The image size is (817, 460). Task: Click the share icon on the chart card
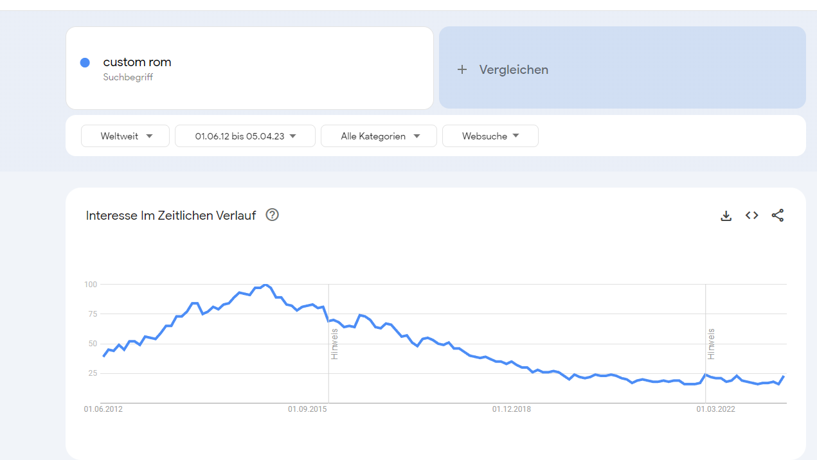(x=777, y=216)
